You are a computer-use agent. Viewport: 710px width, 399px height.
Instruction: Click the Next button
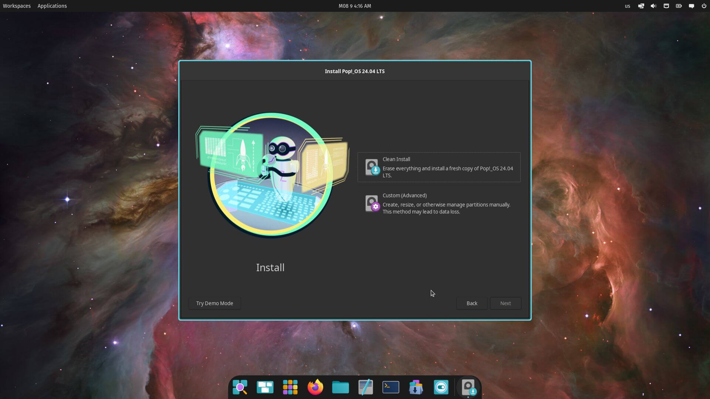coord(506,303)
